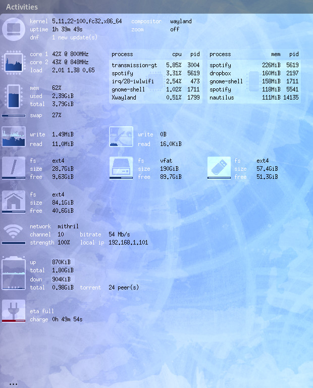The width and height of the screenshot is (313, 388).
Task: Click the irq/28-iwlwifi process row
Action: click(155, 81)
